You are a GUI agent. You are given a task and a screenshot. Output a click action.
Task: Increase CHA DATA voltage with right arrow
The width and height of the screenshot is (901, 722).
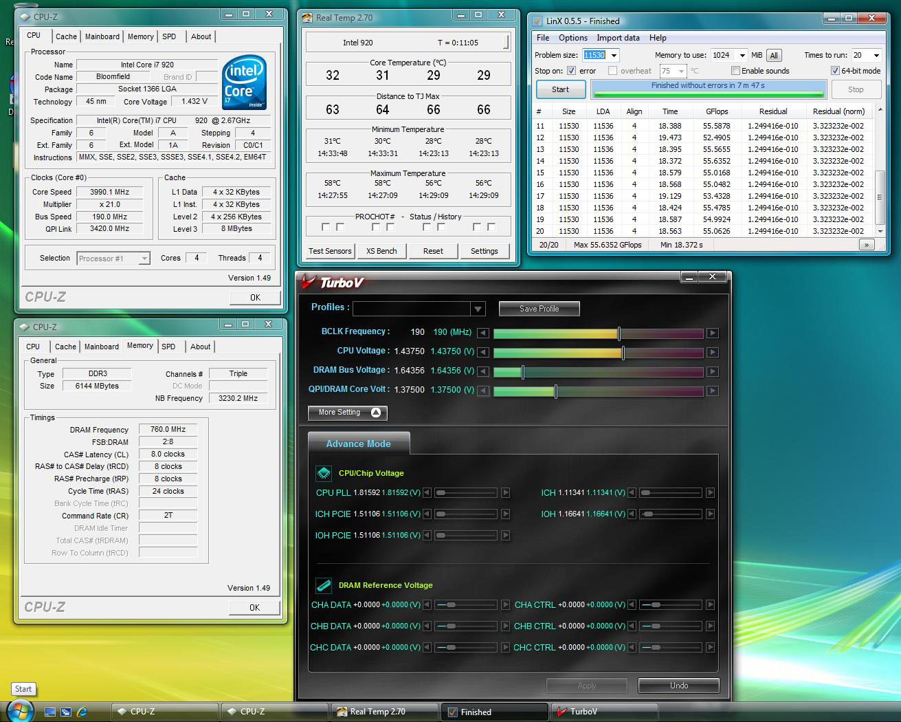(506, 605)
